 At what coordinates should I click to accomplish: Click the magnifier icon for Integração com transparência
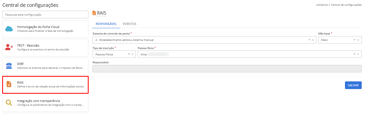pos(9,103)
